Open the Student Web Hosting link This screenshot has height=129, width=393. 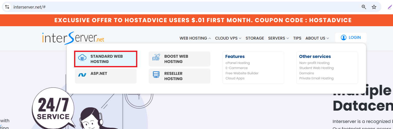(x=316, y=68)
